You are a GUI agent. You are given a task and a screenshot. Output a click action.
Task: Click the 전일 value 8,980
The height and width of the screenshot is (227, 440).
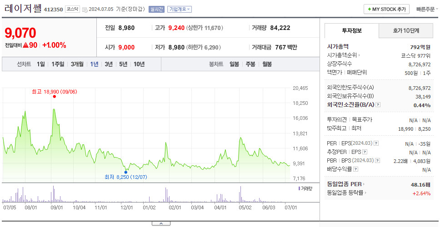(126, 28)
